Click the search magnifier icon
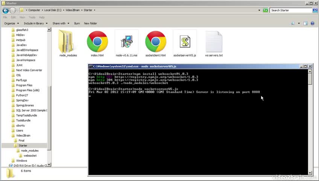 click(315, 10)
